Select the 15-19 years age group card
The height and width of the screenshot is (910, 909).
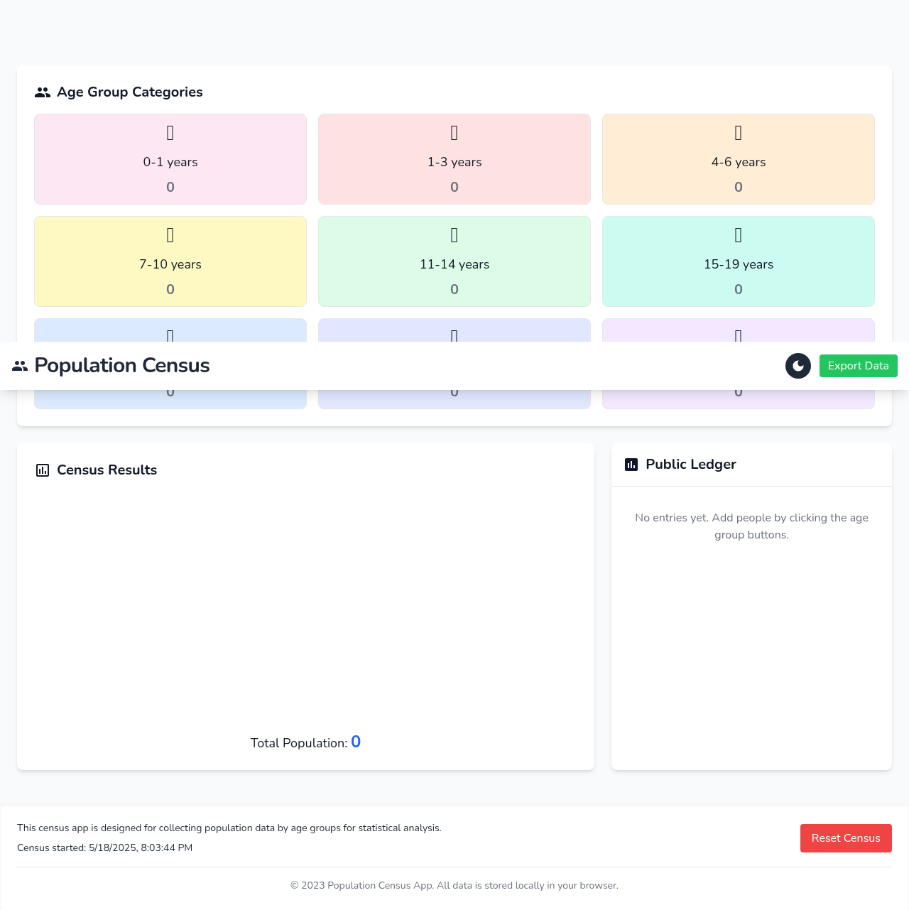click(x=738, y=261)
